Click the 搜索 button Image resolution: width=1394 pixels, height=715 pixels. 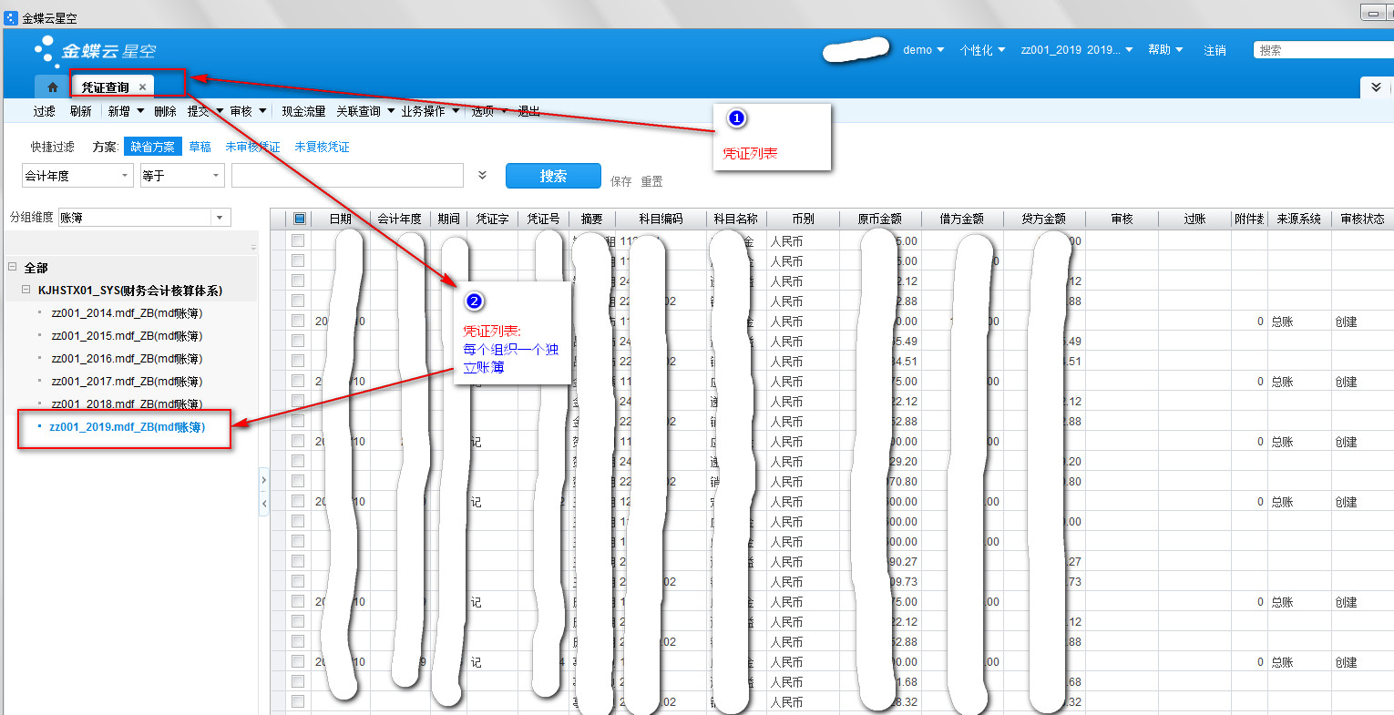(552, 176)
